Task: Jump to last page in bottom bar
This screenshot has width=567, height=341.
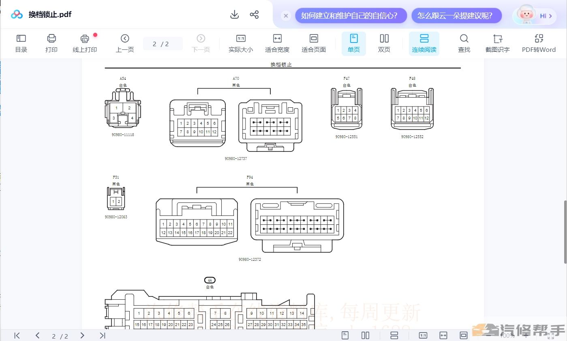Action: click(103, 335)
